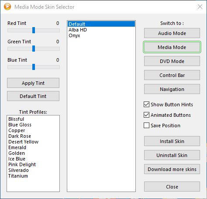Switch to the Navigation skin selector
The height and width of the screenshot is (199, 207).
172,89
